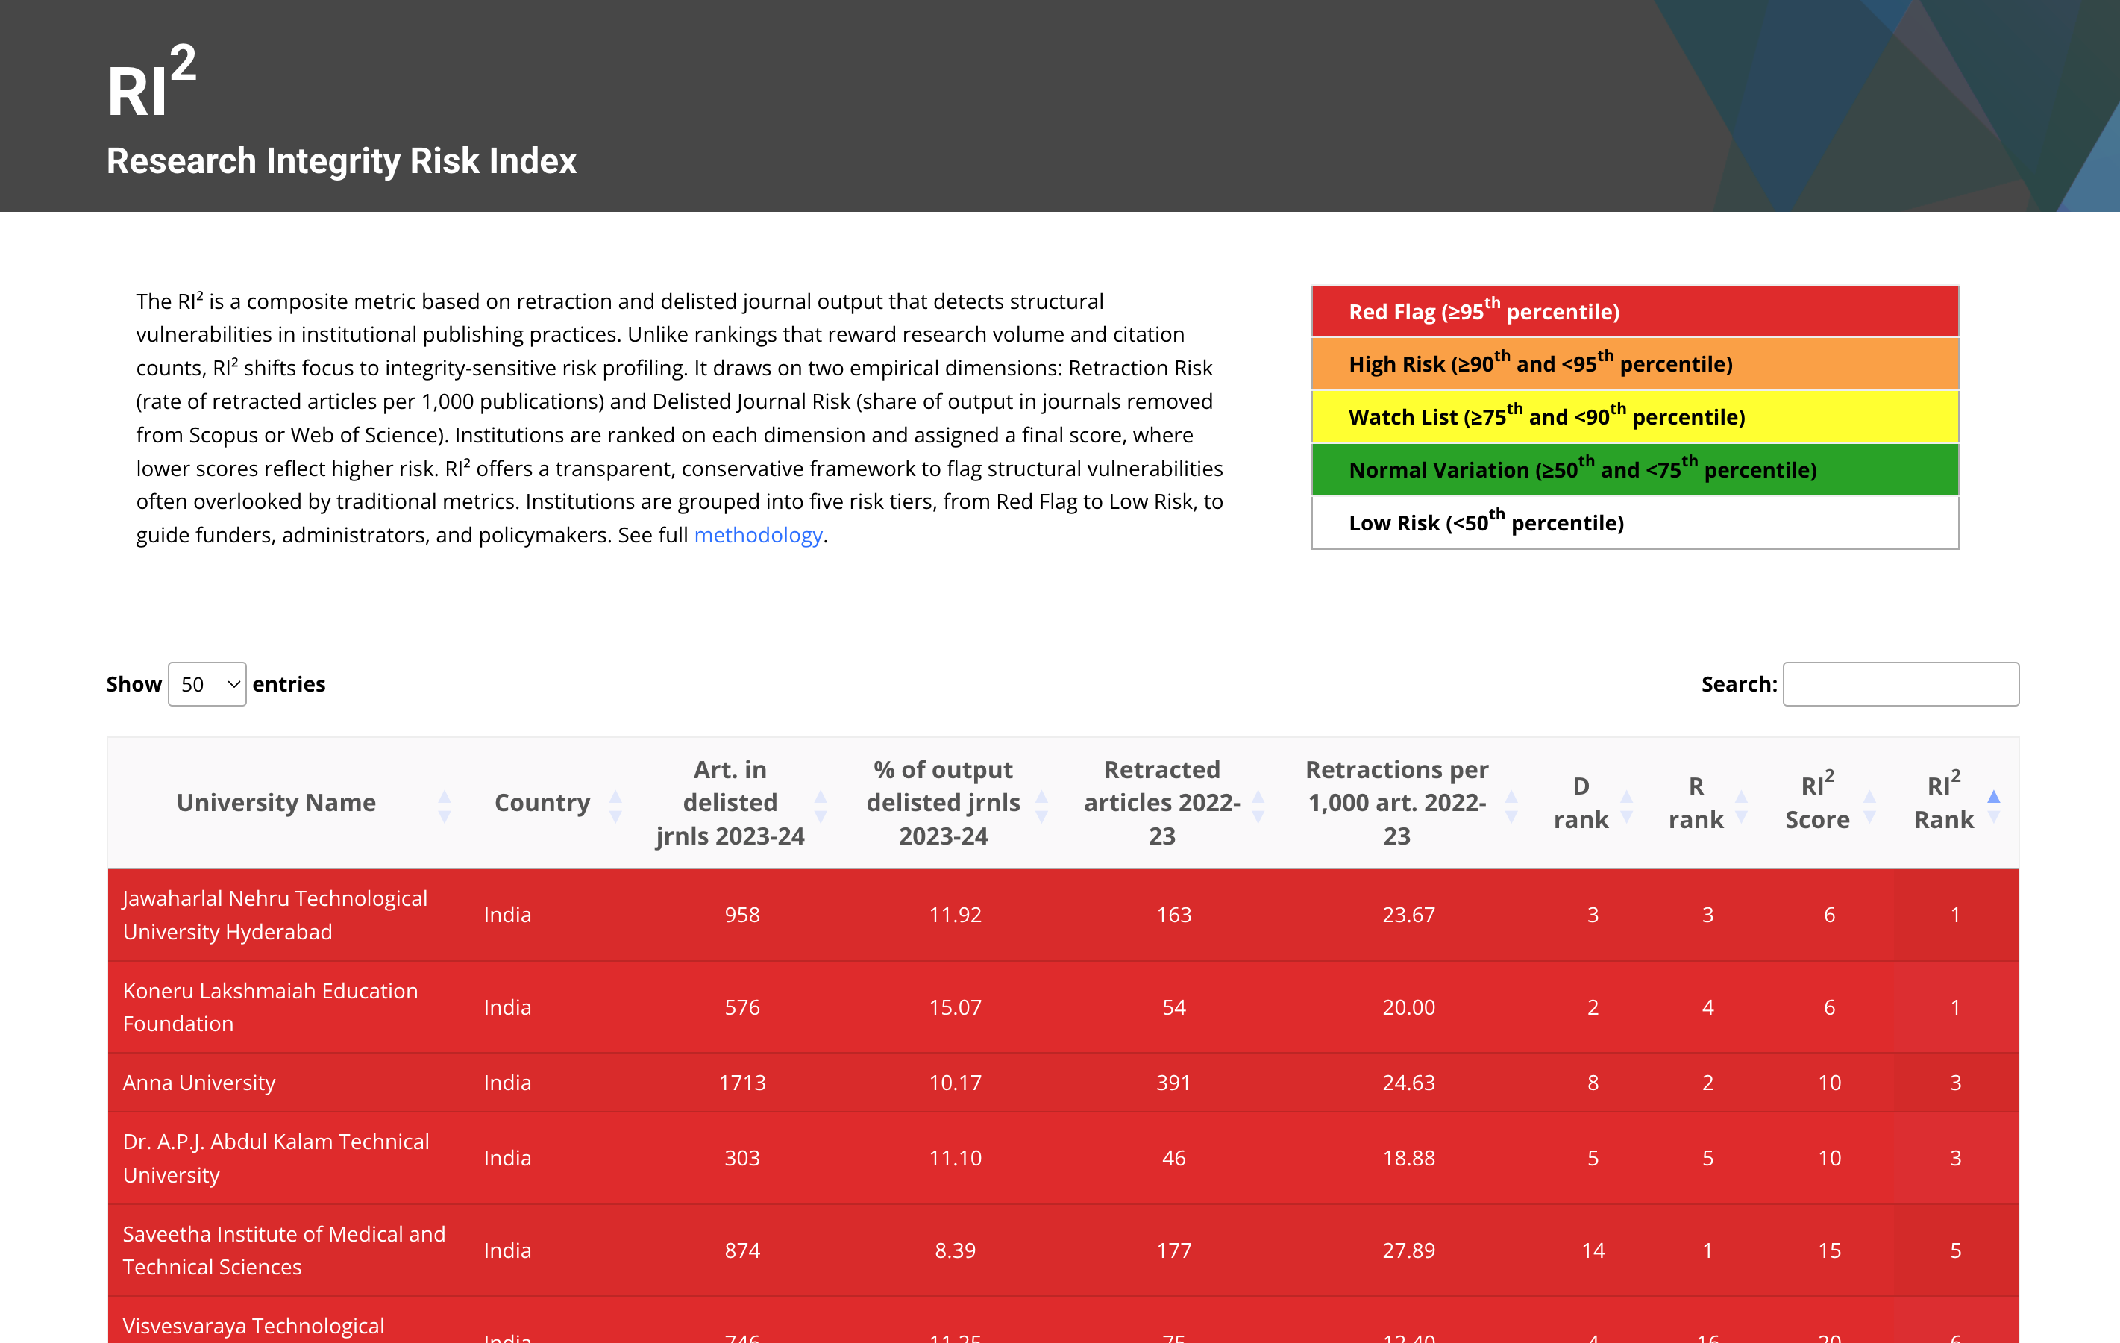Open the methodology link
Viewport: 2120px width, 1343px height.
(x=758, y=534)
